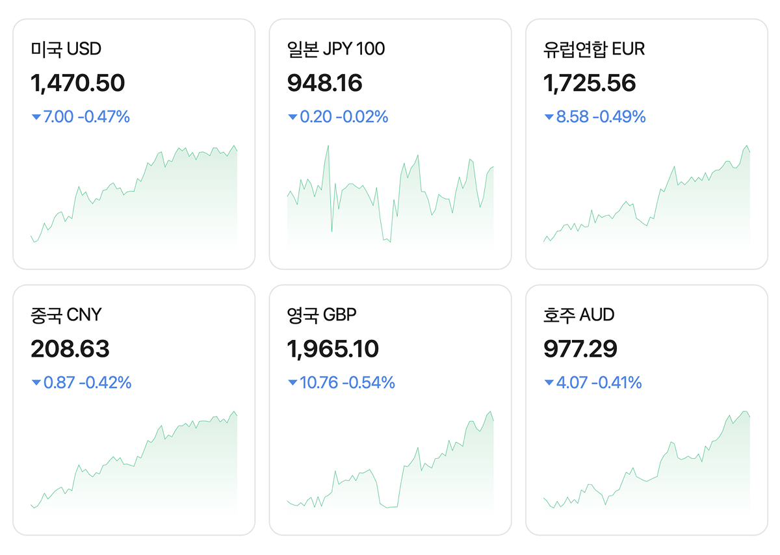View the USD trend sparkline chart
This screenshot has height=555, width=780.
(x=134, y=195)
